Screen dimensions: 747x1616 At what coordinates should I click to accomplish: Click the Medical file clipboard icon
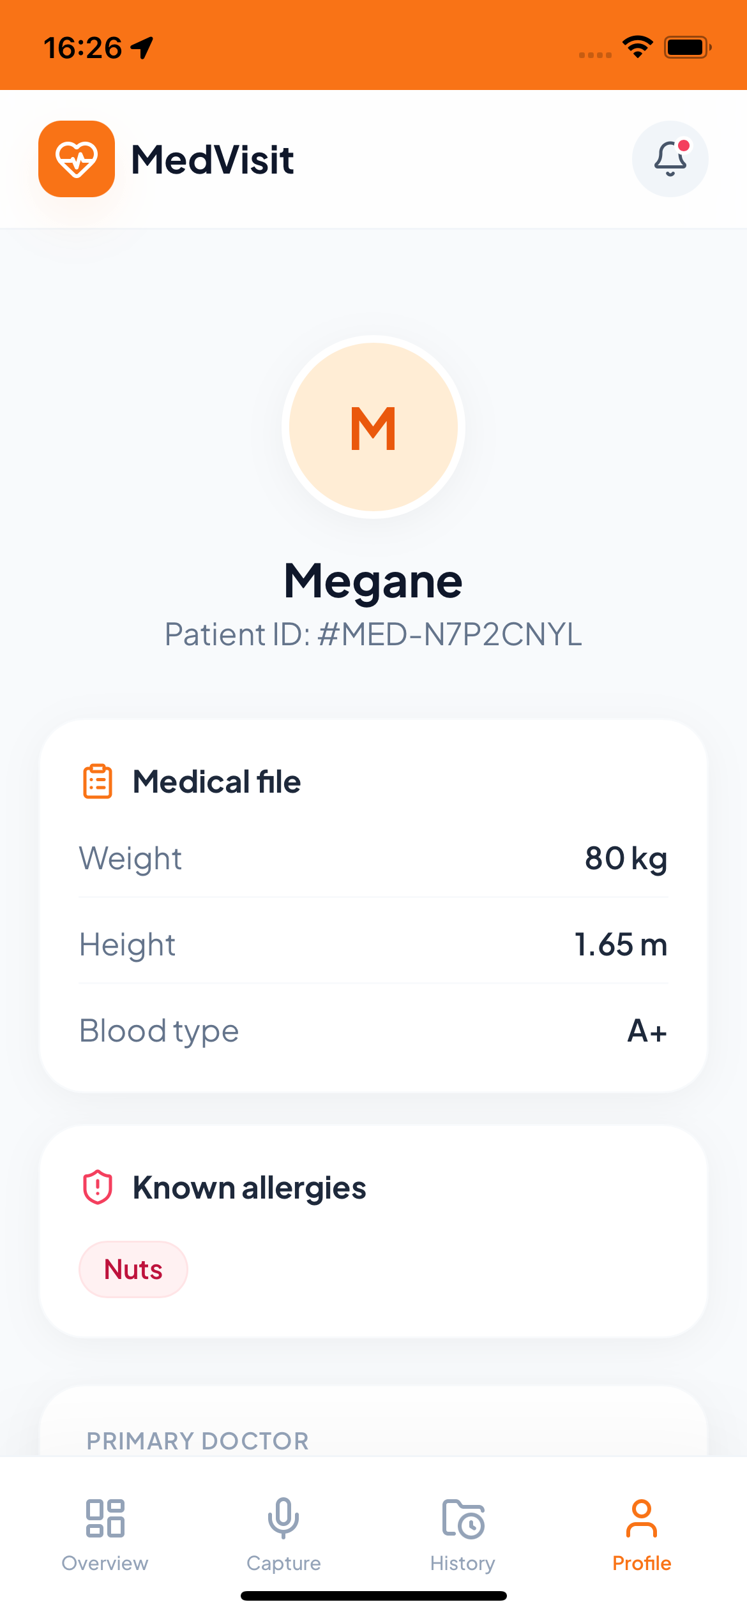pos(98,781)
